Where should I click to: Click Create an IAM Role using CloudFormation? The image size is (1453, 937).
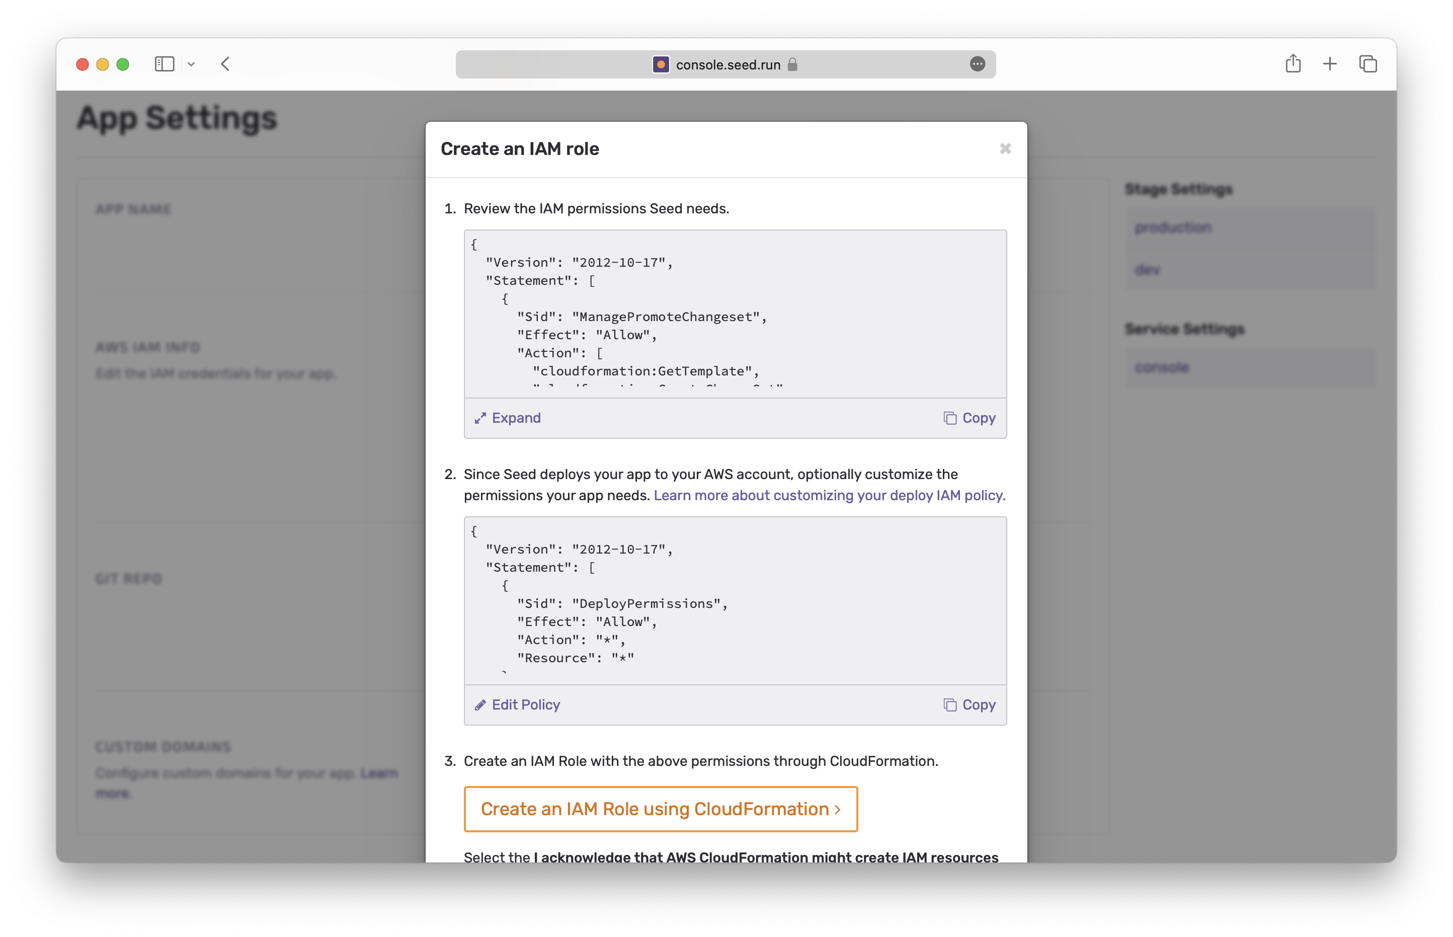[x=661, y=809]
